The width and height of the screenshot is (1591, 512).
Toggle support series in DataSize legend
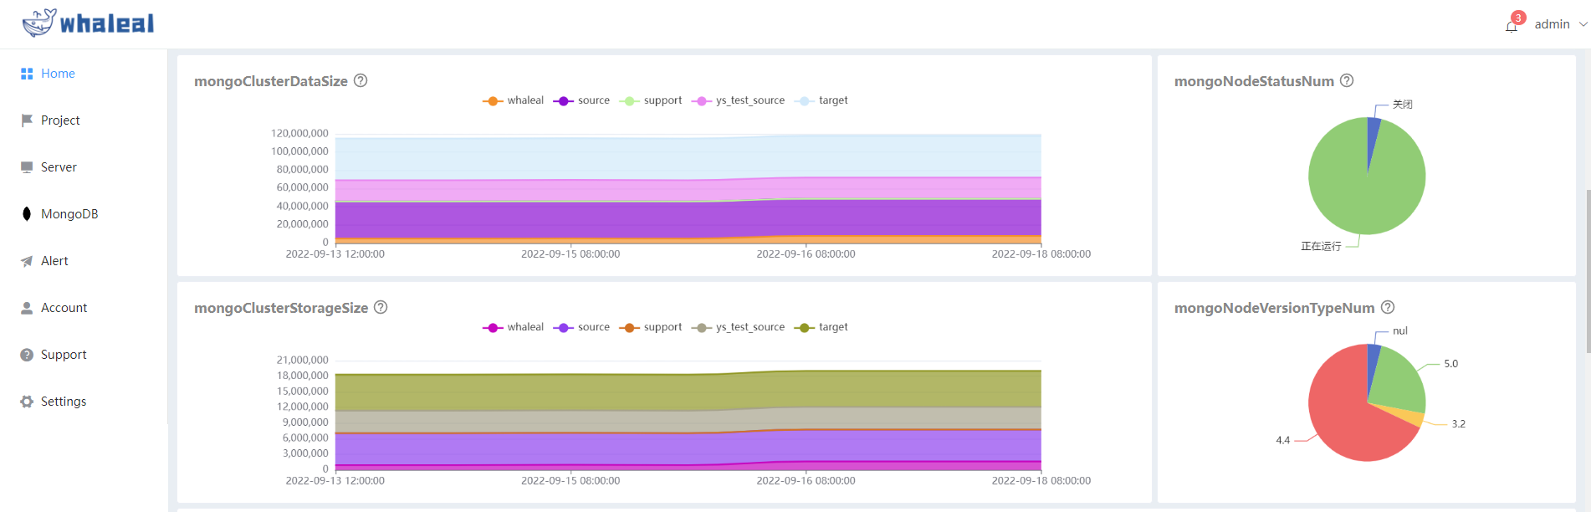[650, 100]
